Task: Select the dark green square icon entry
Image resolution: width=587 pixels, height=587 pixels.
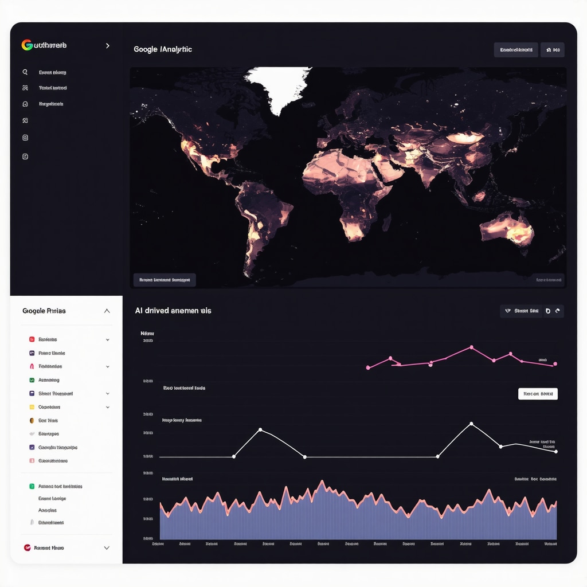Action: point(32,380)
